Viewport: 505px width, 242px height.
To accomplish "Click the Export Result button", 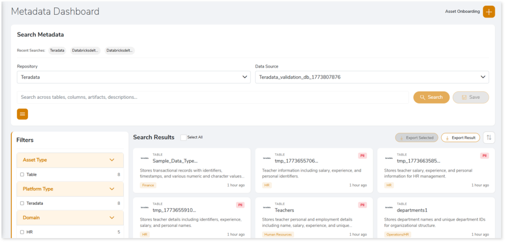I will [x=460, y=138].
